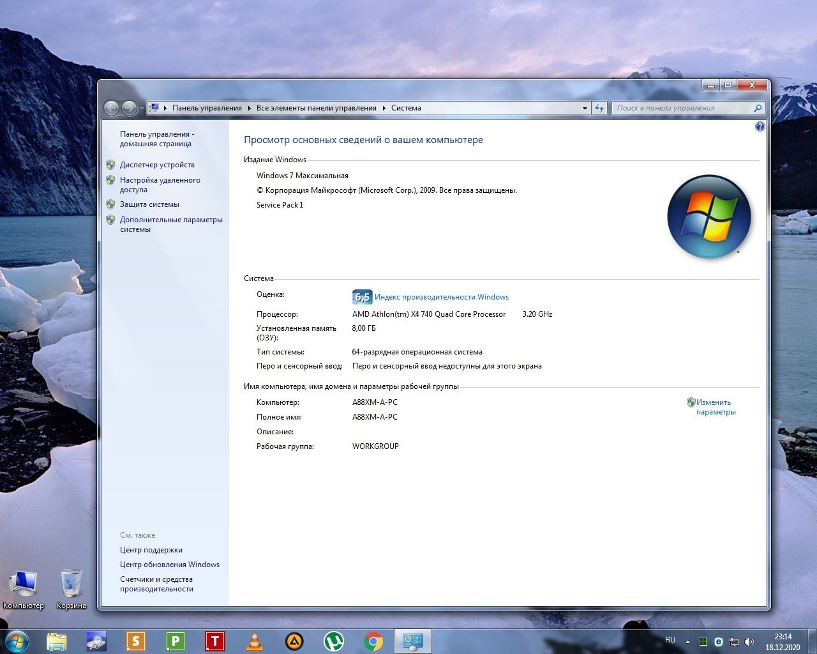Viewport: 817px width, 654px height.
Task: Click the text Windows 7 Максимальная
Action: (x=303, y=176)
